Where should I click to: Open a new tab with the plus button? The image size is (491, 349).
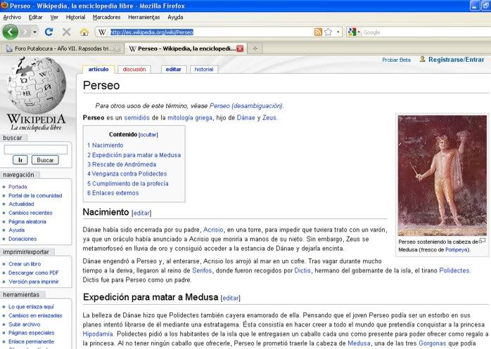[x=255, y=48]
